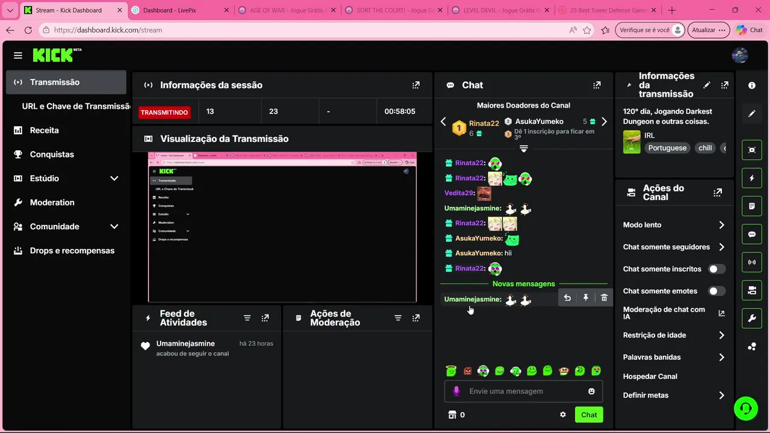Viewport: 770px width, 433px height.
Task: Open the emoji picker in message box
Action: 591,392
